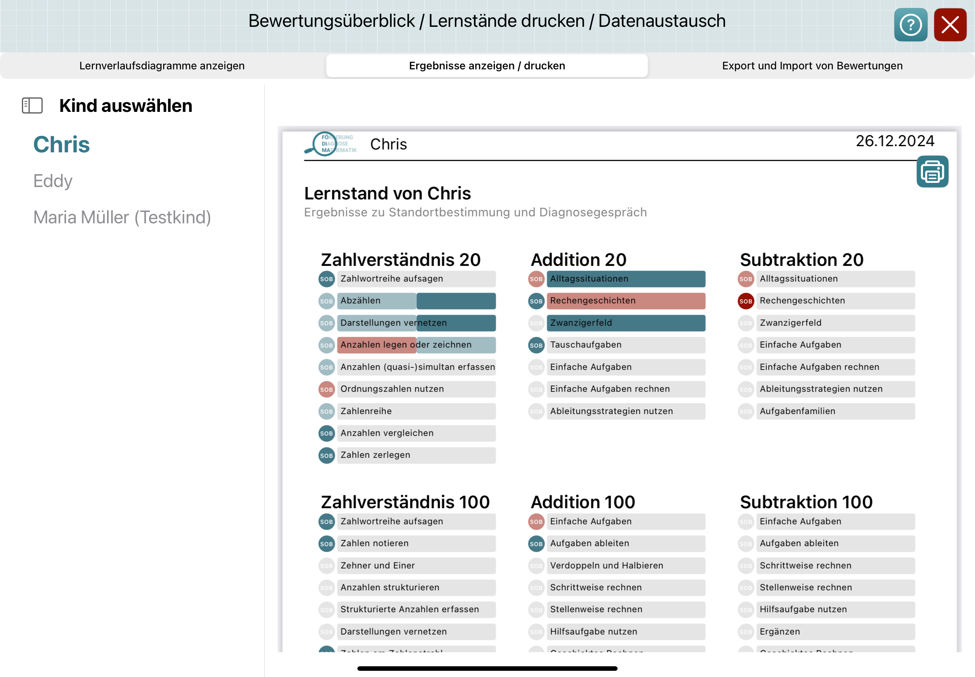Click the SOB badge beside Ordnungszahlen nutzen
This screenshot has height=677, width=975.
326,389
